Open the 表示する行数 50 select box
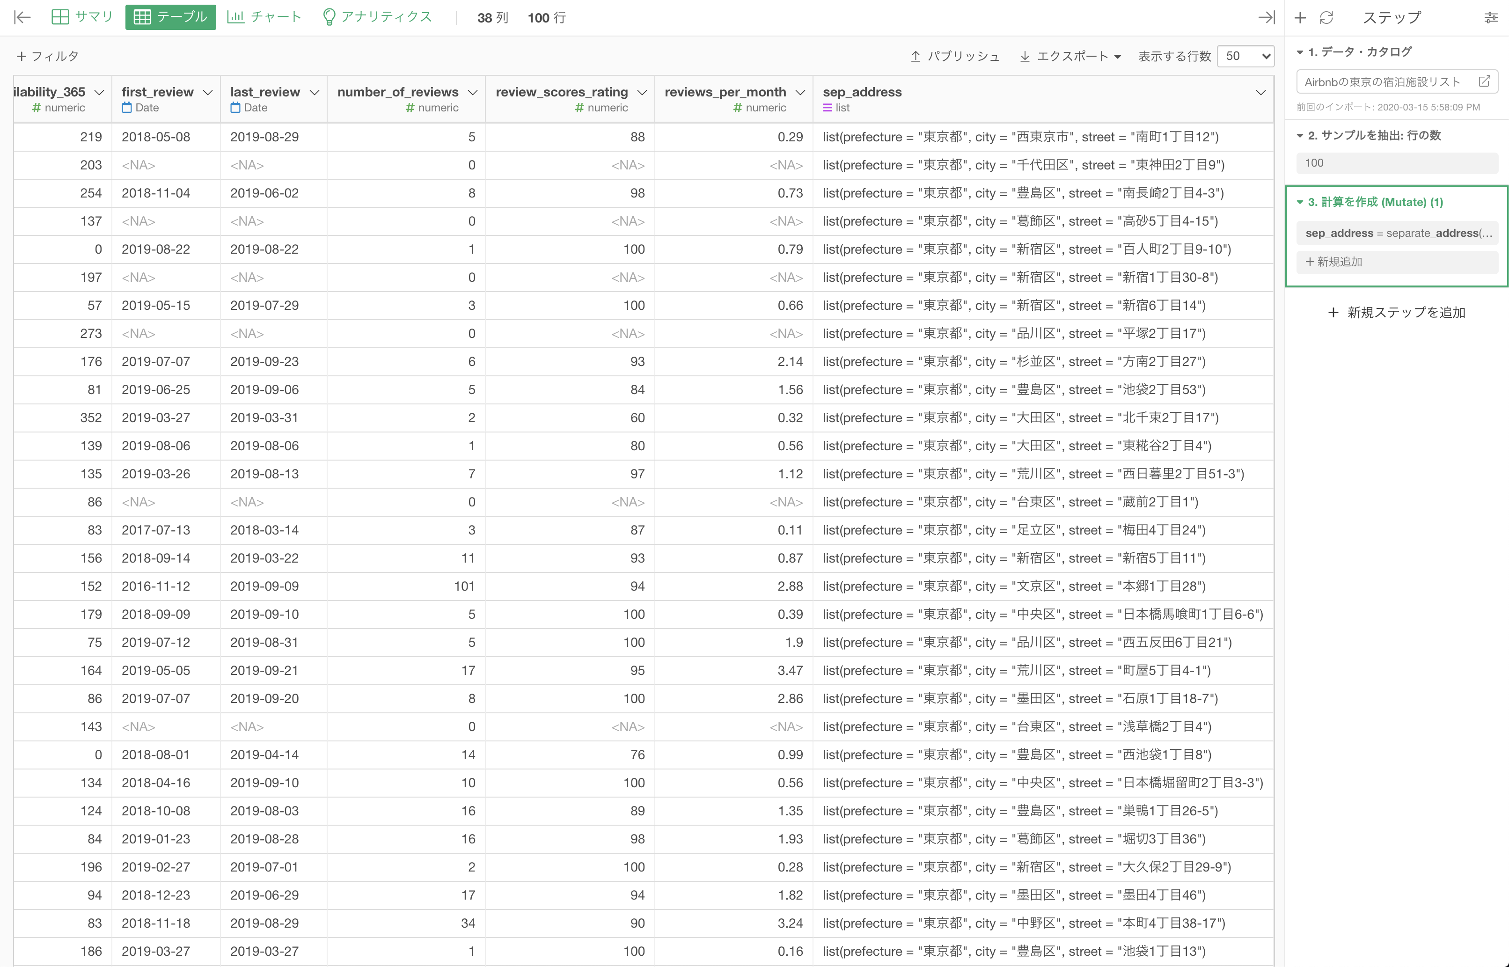The height and width of the screenshot is (967, 1509). (x=1245, y=56)
